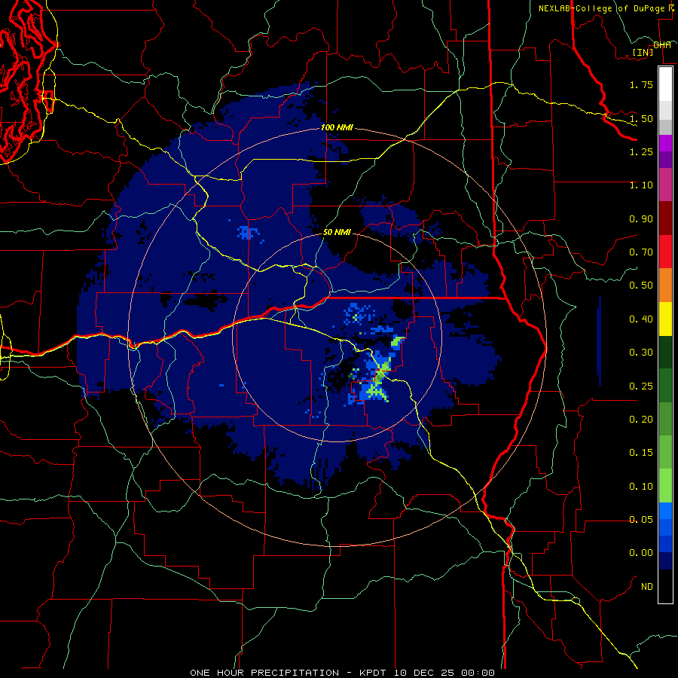Select the 1.10 legend value

(641, 185)
